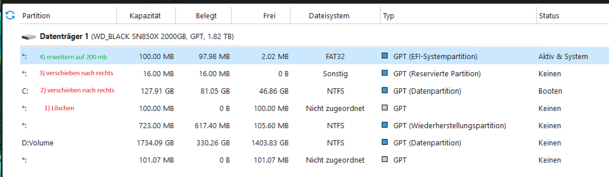Click the Belegt column header
Viewport: 609px width, 177px height.
206,16
